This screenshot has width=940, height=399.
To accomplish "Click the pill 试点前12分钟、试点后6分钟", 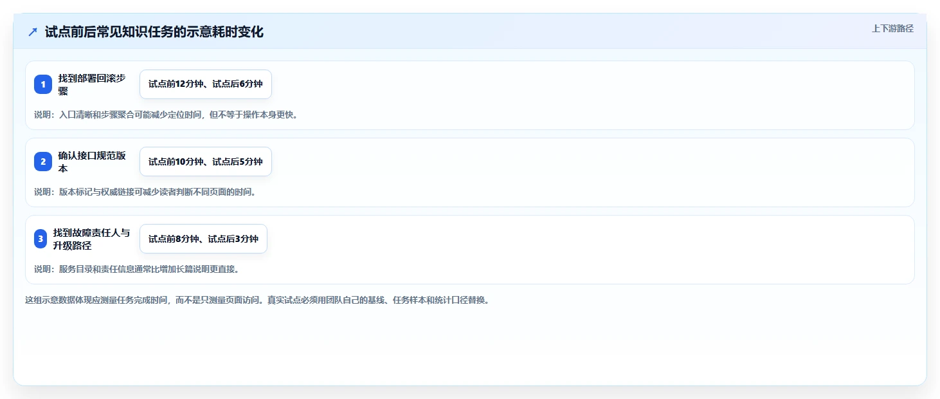I will (206, 84).
